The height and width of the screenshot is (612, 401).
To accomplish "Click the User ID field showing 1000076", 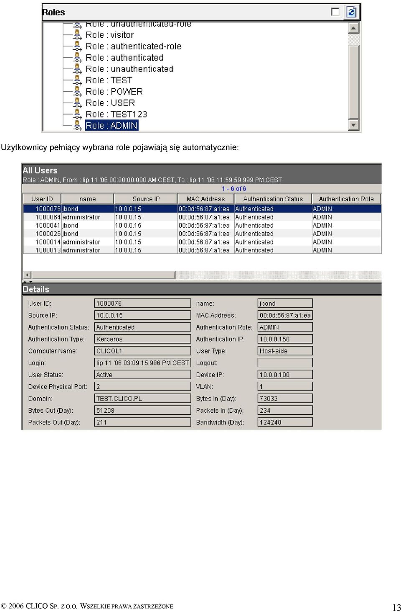I will 142,303.
